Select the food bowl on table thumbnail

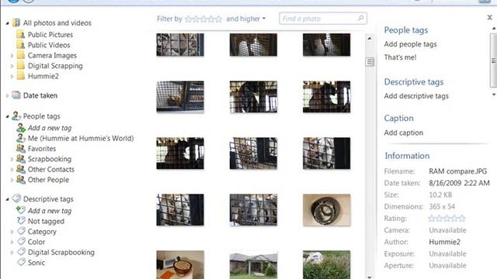(180, 265)
